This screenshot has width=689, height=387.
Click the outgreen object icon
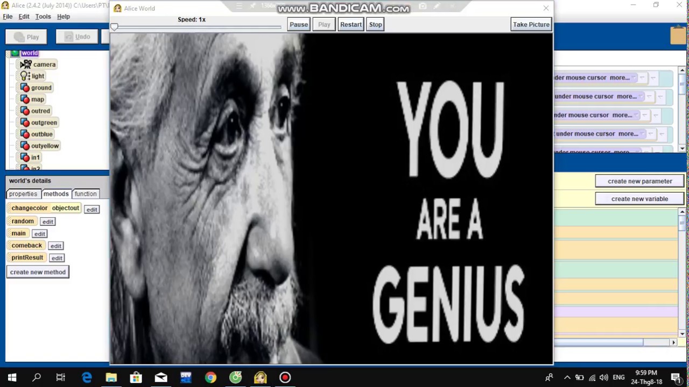pyautogui.click(x=25, y=123)
